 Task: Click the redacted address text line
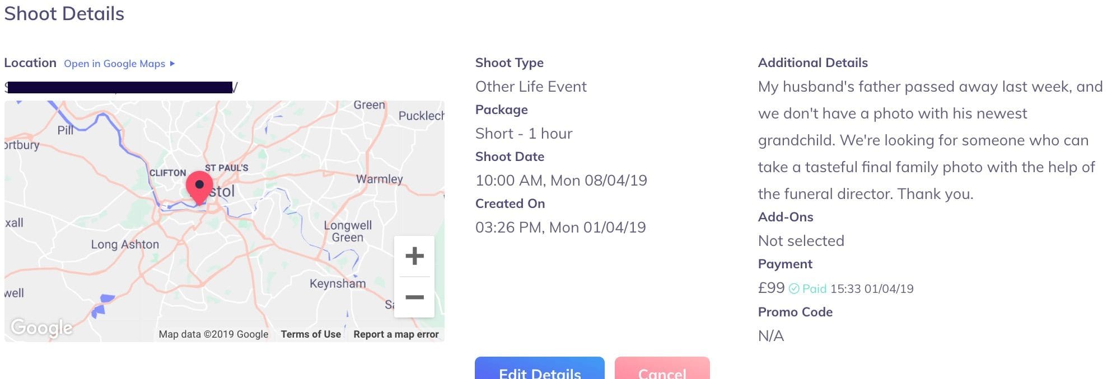120,87
